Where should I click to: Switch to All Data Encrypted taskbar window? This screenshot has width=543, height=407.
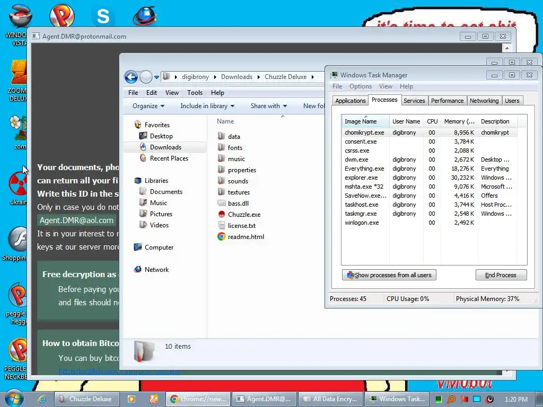tap(331, 399)
